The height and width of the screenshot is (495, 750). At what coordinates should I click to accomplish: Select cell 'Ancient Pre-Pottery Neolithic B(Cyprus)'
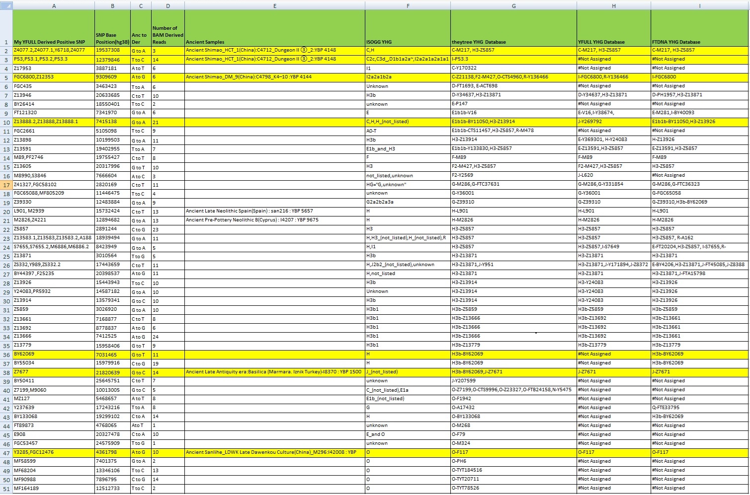[275, 220]
